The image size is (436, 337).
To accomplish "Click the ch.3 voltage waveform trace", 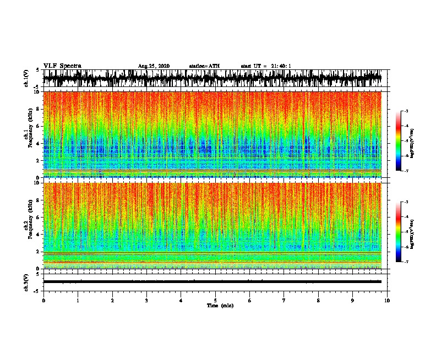I will point(212,282).
